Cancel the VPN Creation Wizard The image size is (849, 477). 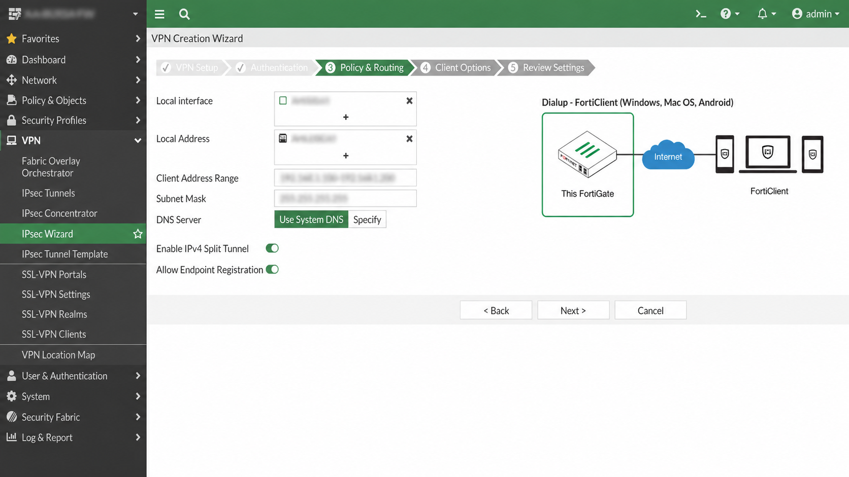[650, 310]
